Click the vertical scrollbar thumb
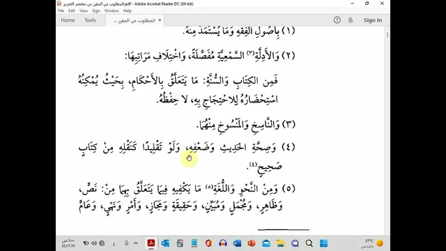 point(387,35)
